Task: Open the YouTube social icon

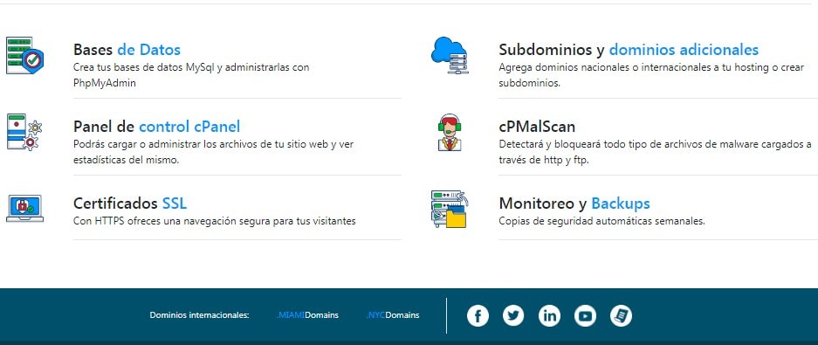Action: coord(585,316)
